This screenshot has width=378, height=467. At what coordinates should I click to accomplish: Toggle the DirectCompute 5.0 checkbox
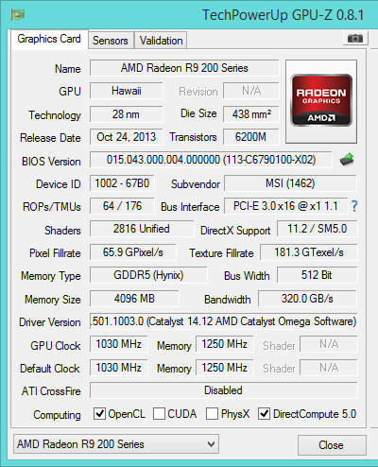(x=264, y=414)
